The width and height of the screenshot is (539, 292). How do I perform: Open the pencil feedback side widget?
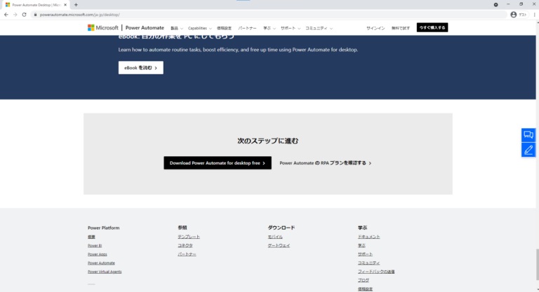pyautogui.click(x=528, y=150)
